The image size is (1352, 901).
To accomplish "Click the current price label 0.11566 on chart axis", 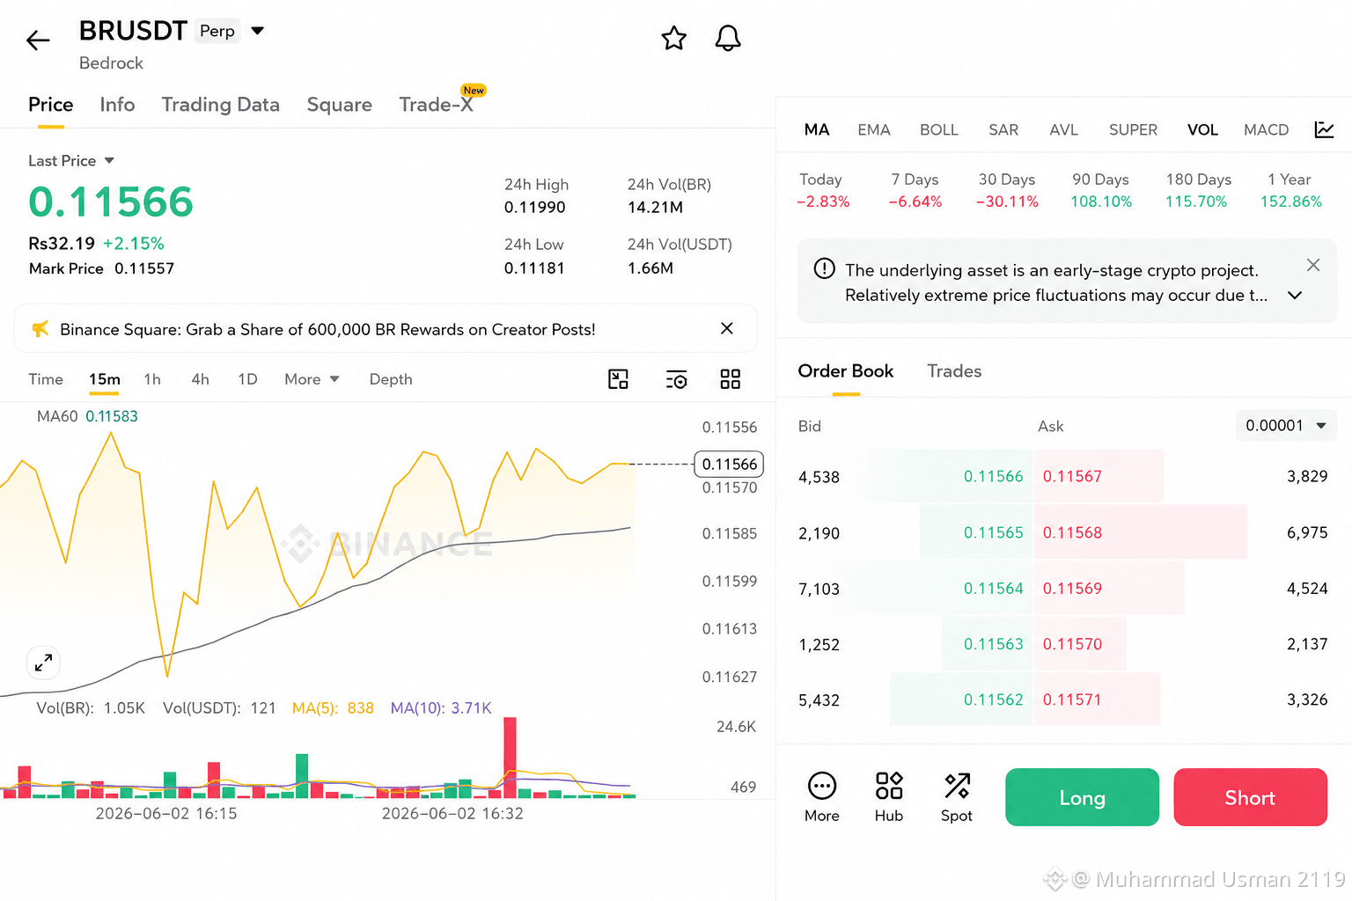I will click(729, 464).
